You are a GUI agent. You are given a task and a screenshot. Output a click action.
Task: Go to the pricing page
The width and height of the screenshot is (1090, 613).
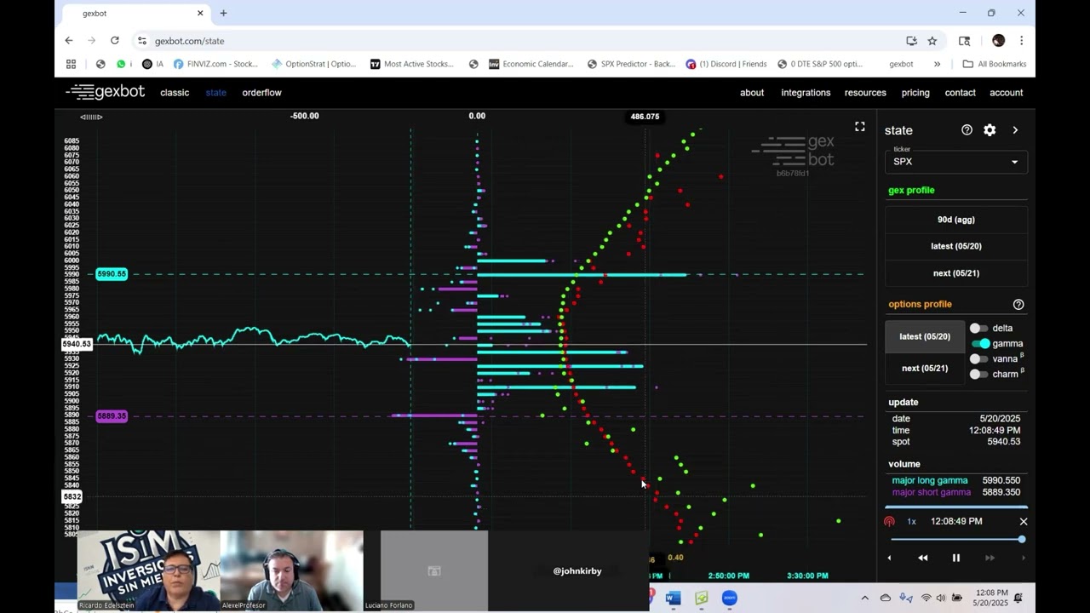coord(915,93)
